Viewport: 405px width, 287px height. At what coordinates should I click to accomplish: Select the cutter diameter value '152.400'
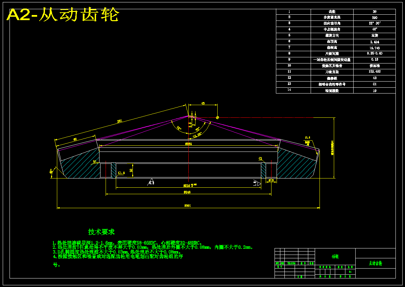coord(375,72)
